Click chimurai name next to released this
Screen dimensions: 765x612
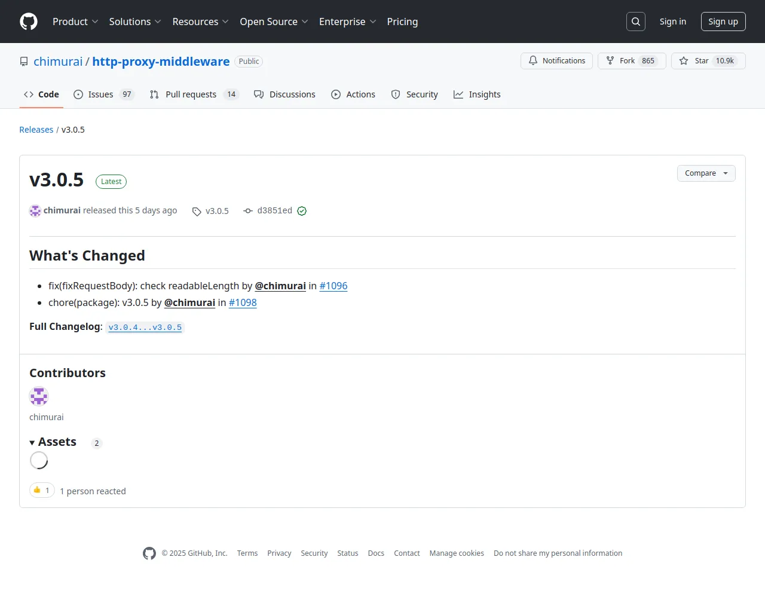(62, 210)
